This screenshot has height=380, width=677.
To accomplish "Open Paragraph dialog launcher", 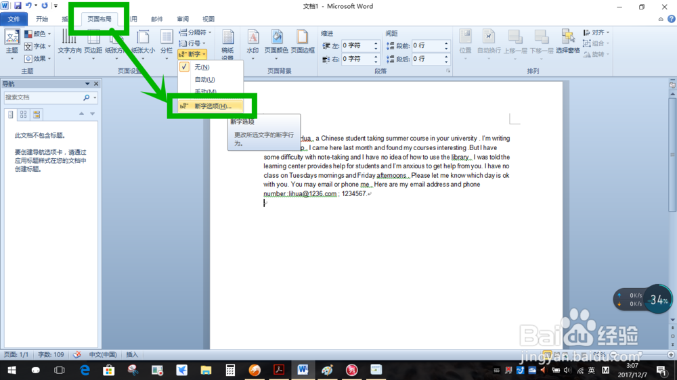I will (x=448, y=71).
